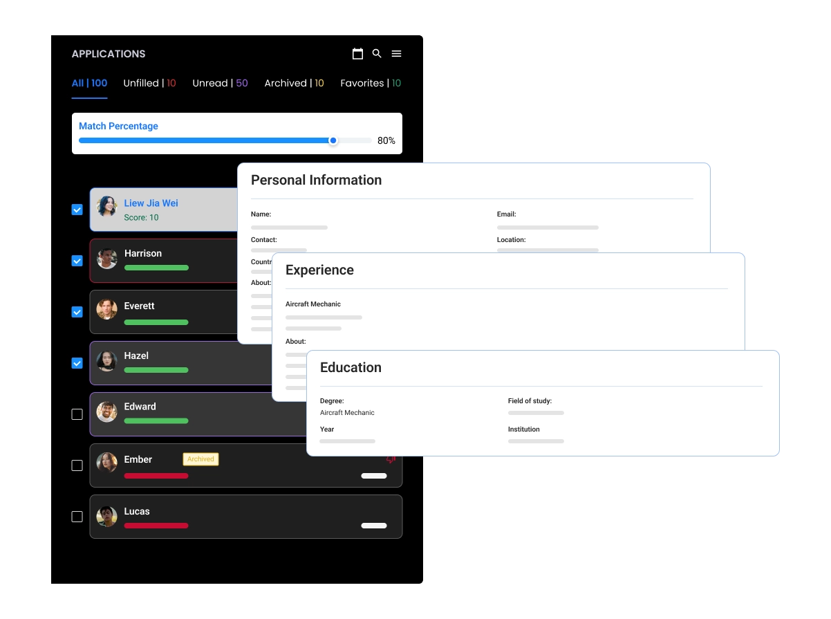Image resolution: width=831 pixels, height=619 pixels.
Task: Select the Everett applicant name
Action: click(x=139, y=306)
